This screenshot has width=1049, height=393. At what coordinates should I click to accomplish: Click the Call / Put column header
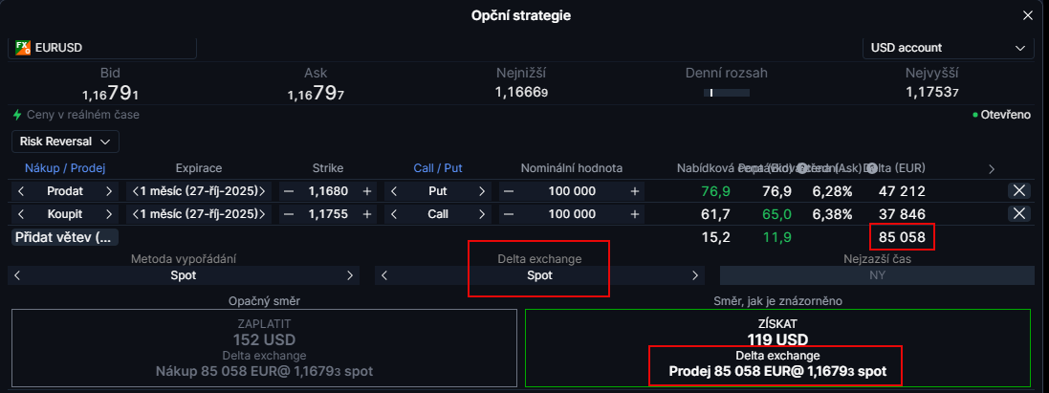[438, 168]
